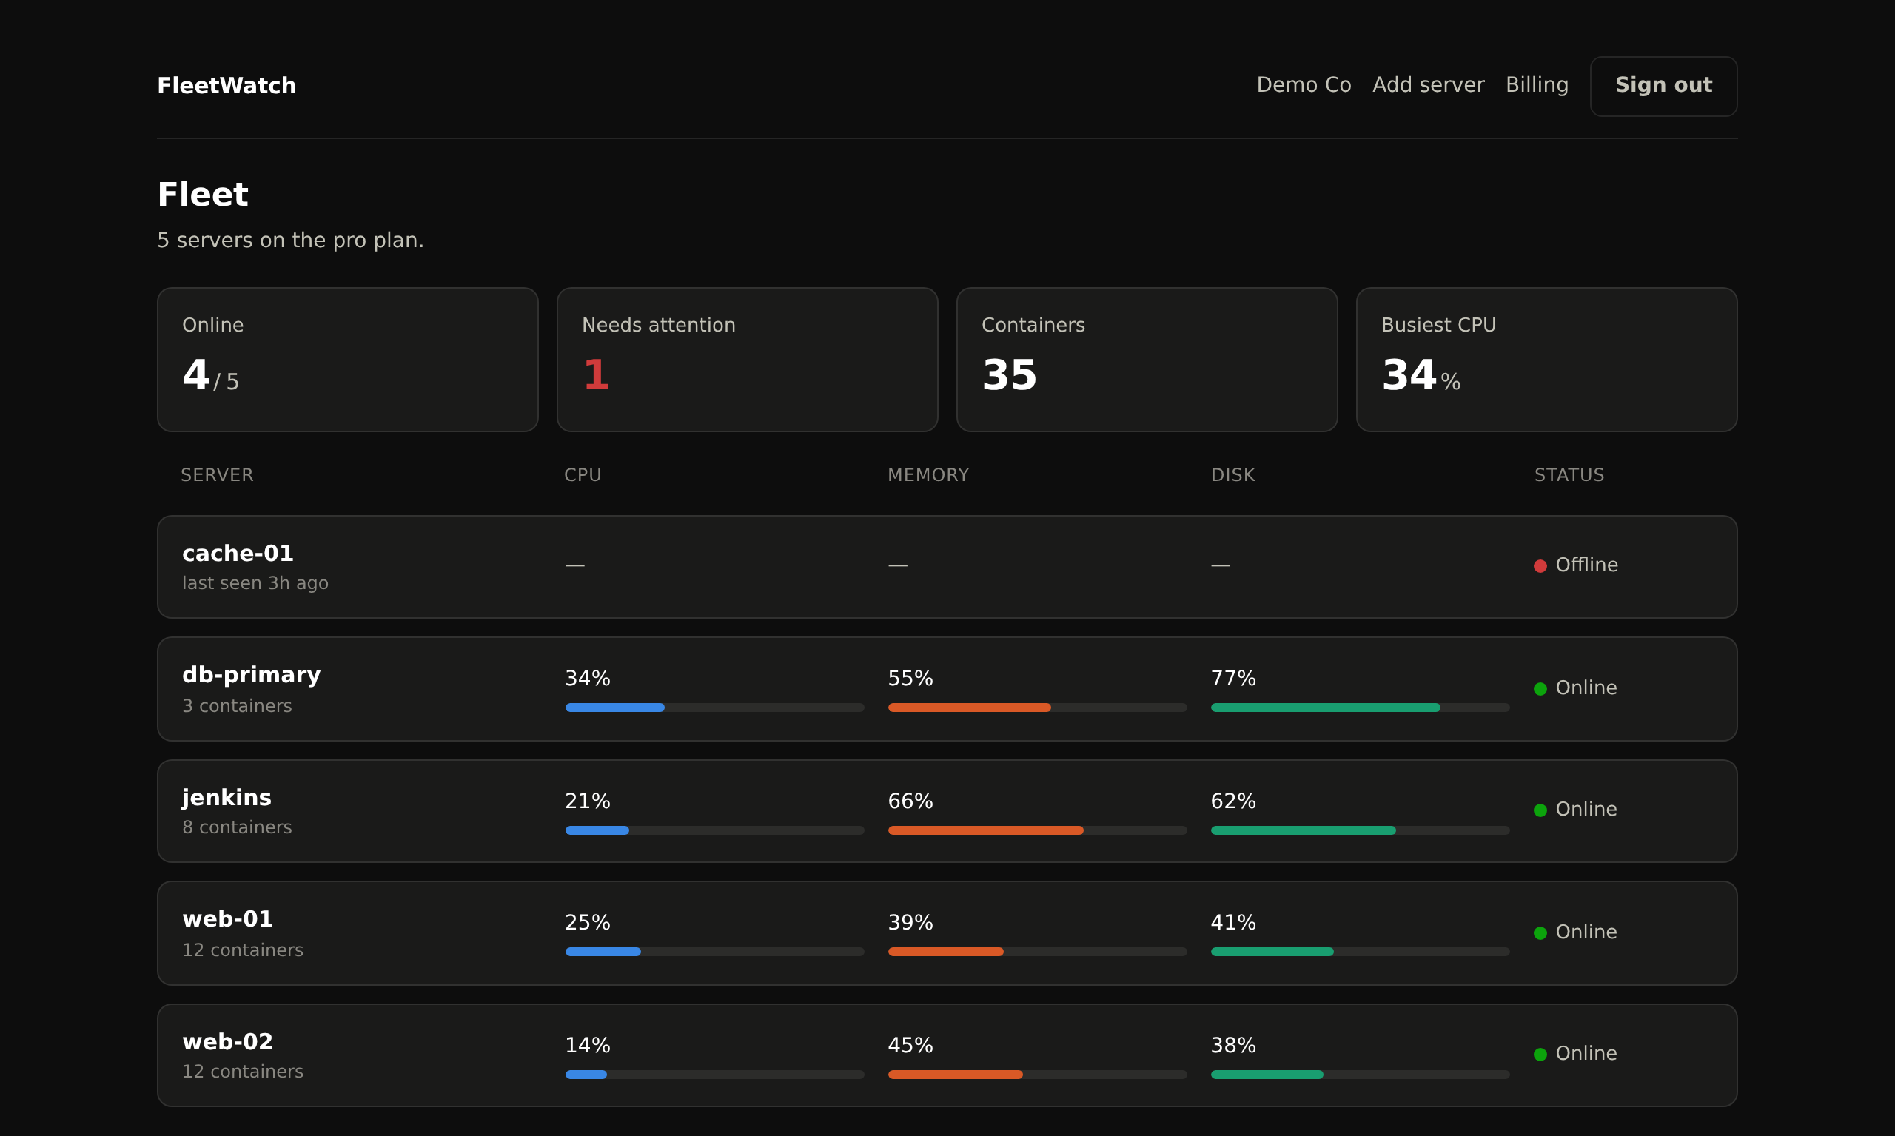Click web-02 memory usage bar
The image size is (1895, 1136).
pos(1038,1074)
